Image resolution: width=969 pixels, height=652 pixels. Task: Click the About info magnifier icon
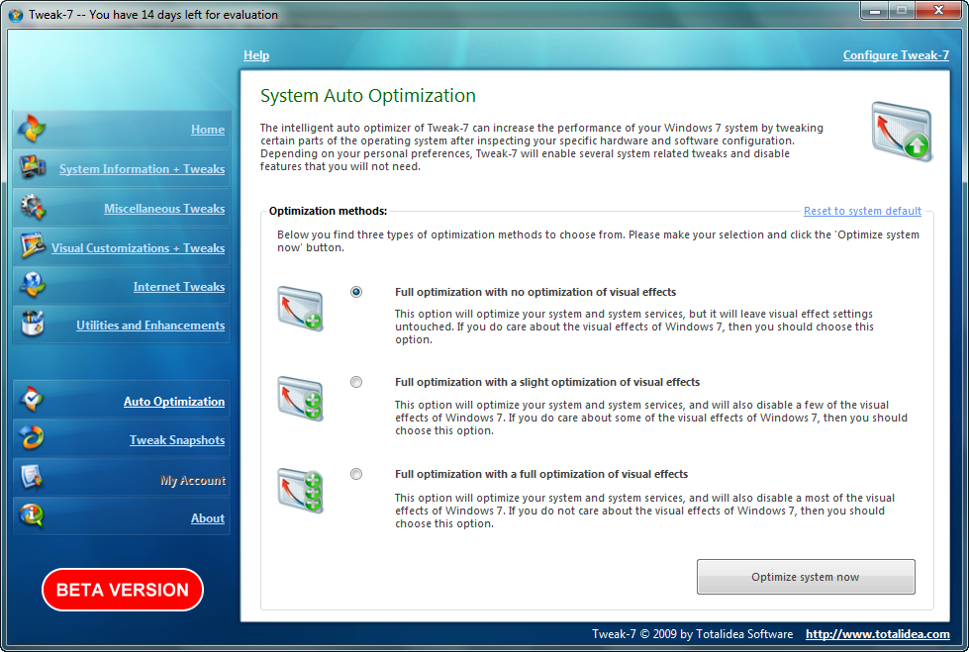coord(32,516)
